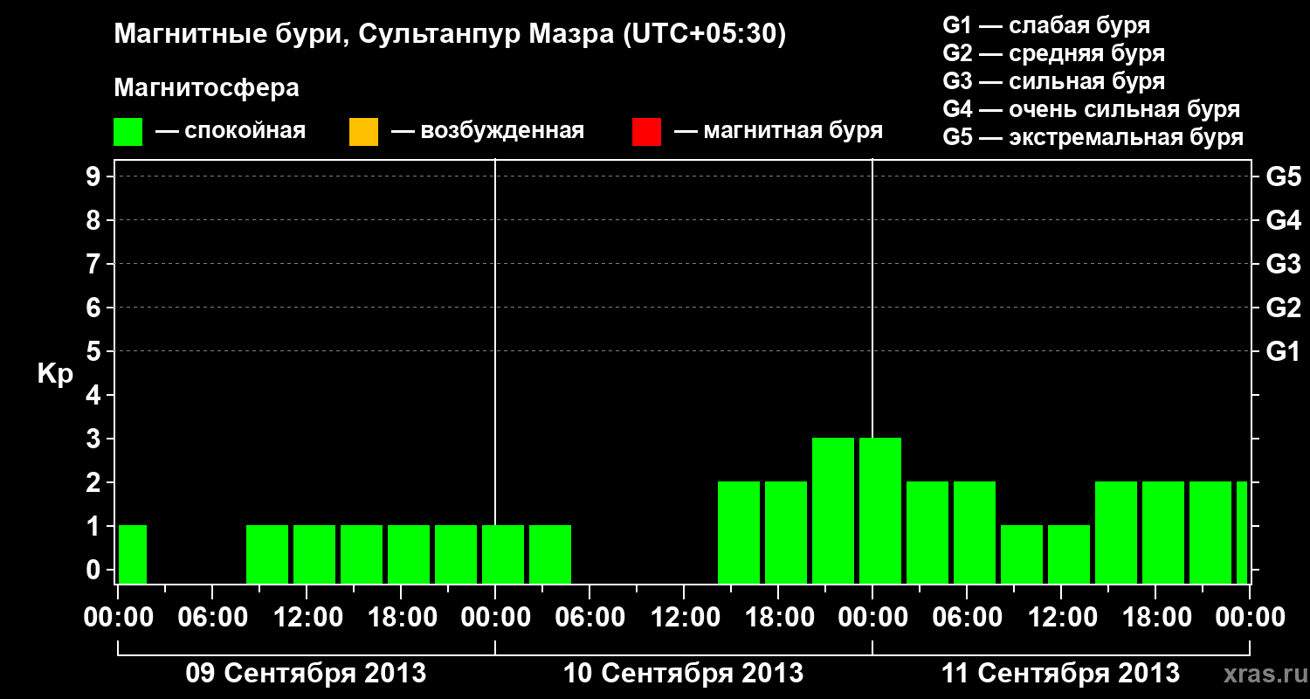Click the 'G5' label on the right axis

(x=1284, y=176)
